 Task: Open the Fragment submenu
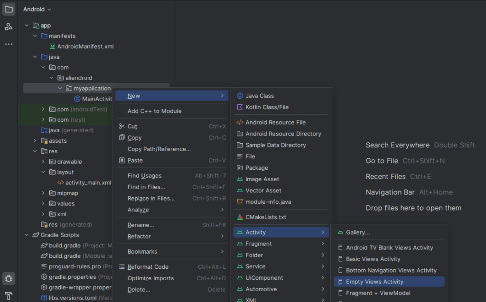tap(281, 244)
